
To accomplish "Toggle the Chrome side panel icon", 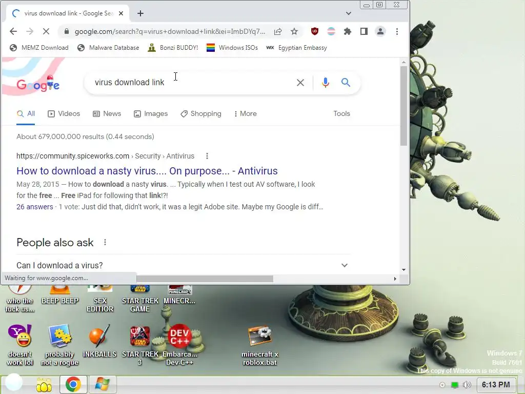I will 364,31.
